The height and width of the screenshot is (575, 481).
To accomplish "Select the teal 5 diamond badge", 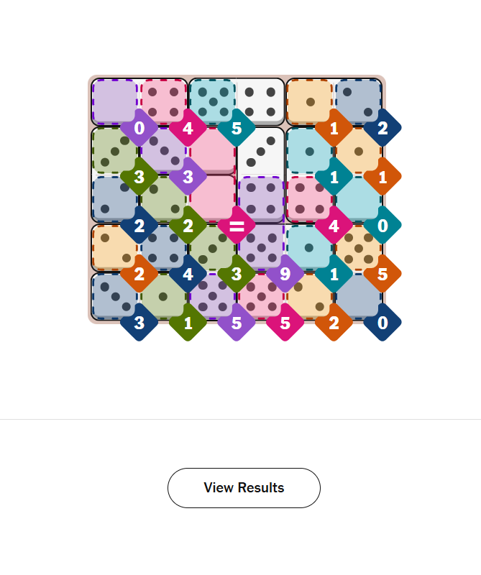I will [237, 128].
